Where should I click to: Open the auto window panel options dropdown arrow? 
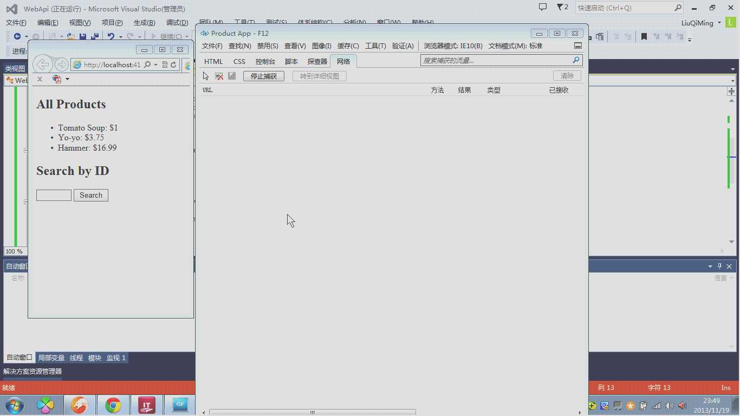click(x=710, y=266)
